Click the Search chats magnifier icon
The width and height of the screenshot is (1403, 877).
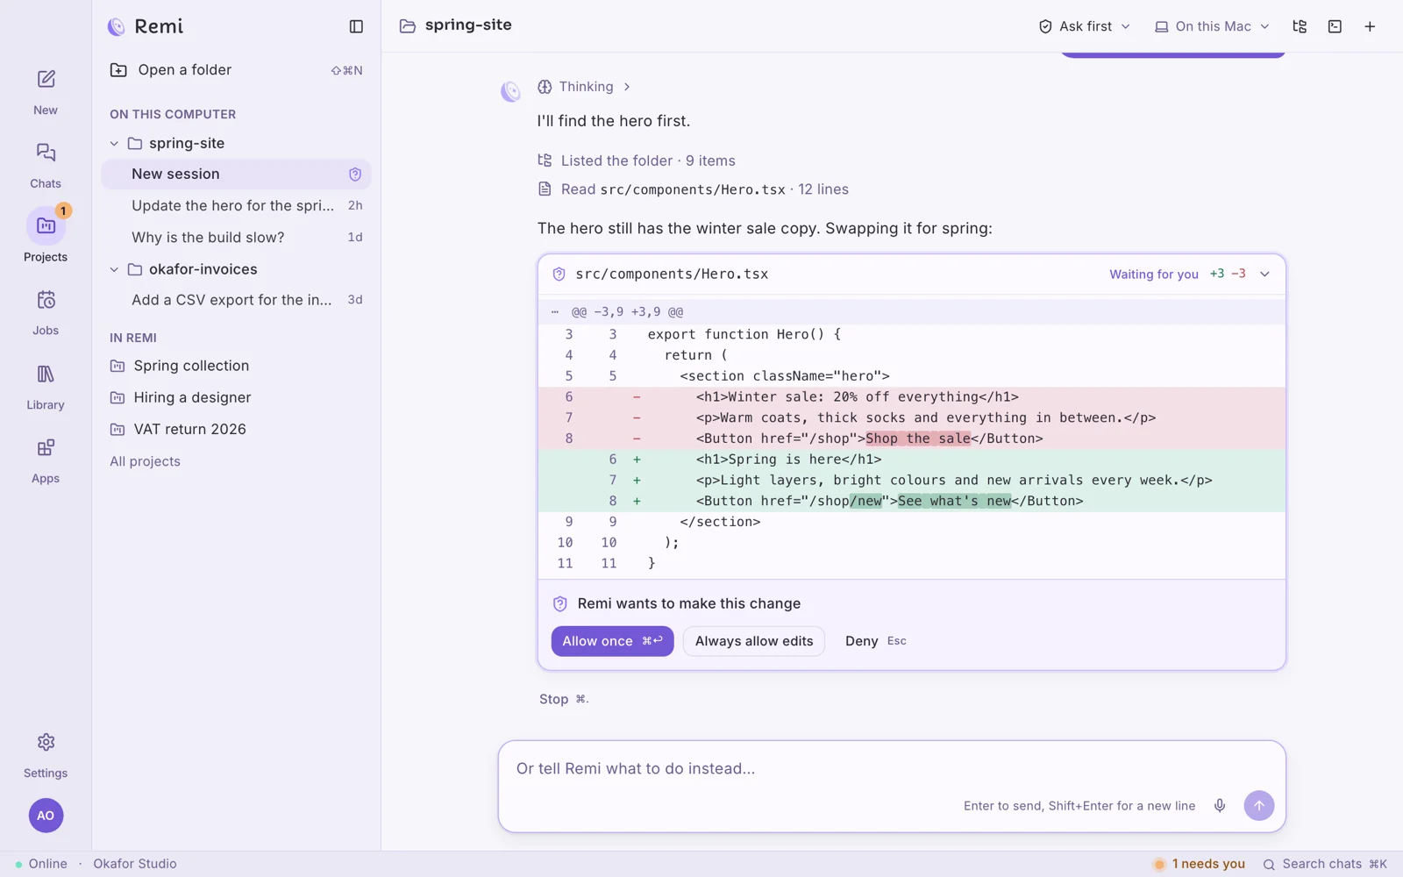coord(1269,864)
